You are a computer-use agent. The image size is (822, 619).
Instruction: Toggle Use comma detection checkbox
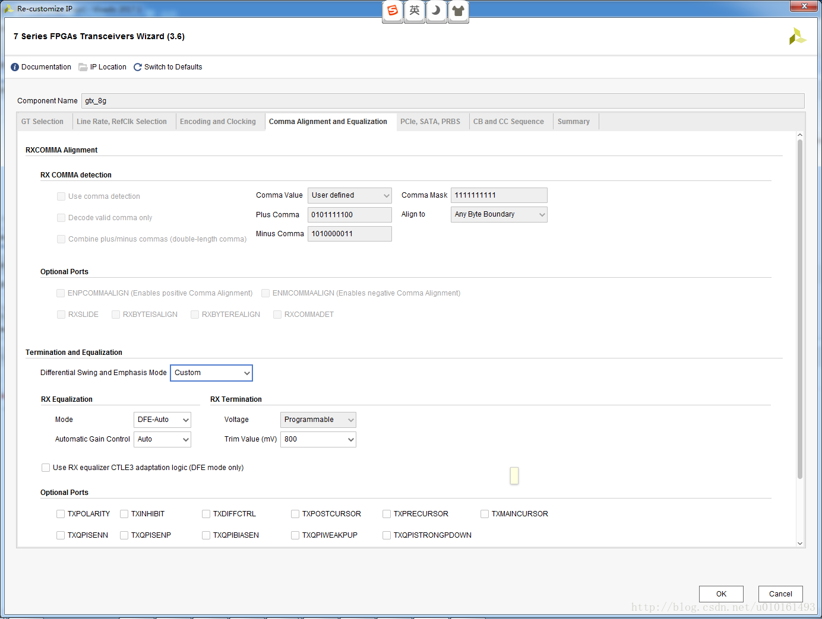click(61, 196)
